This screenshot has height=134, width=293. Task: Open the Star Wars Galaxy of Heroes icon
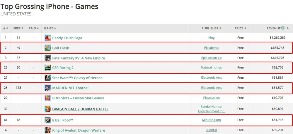coord(48,78)
